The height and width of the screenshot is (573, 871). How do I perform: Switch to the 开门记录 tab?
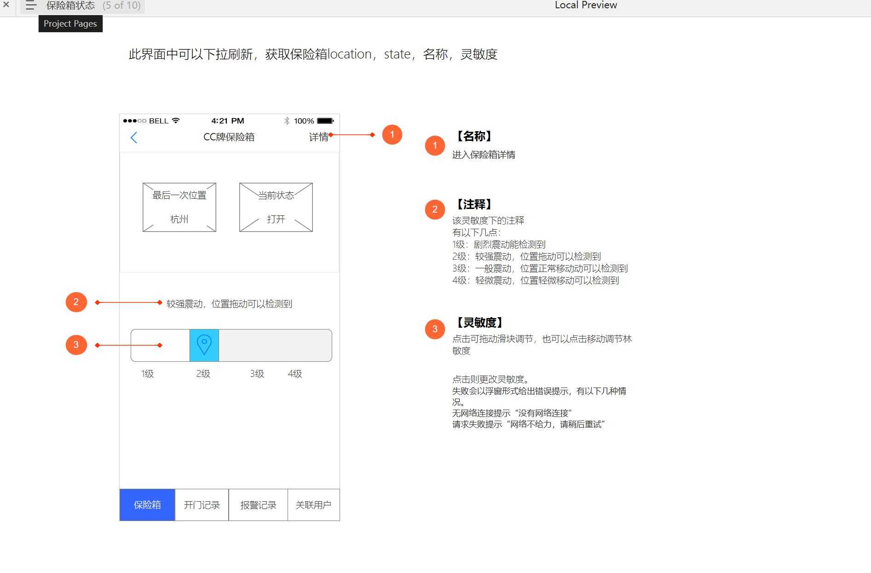click(x=202, y=505)
